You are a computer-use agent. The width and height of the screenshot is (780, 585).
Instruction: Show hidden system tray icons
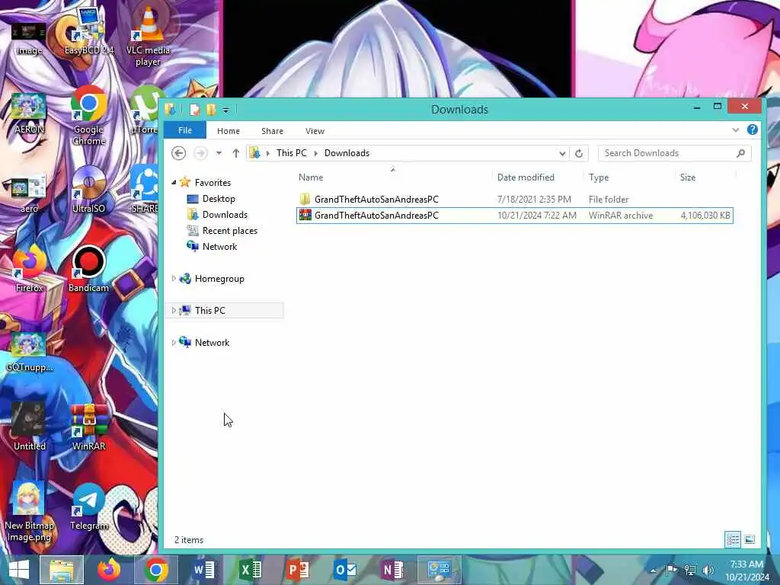(654, 571)
